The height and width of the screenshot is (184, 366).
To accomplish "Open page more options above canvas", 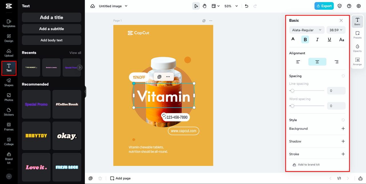I will [211, 21].
